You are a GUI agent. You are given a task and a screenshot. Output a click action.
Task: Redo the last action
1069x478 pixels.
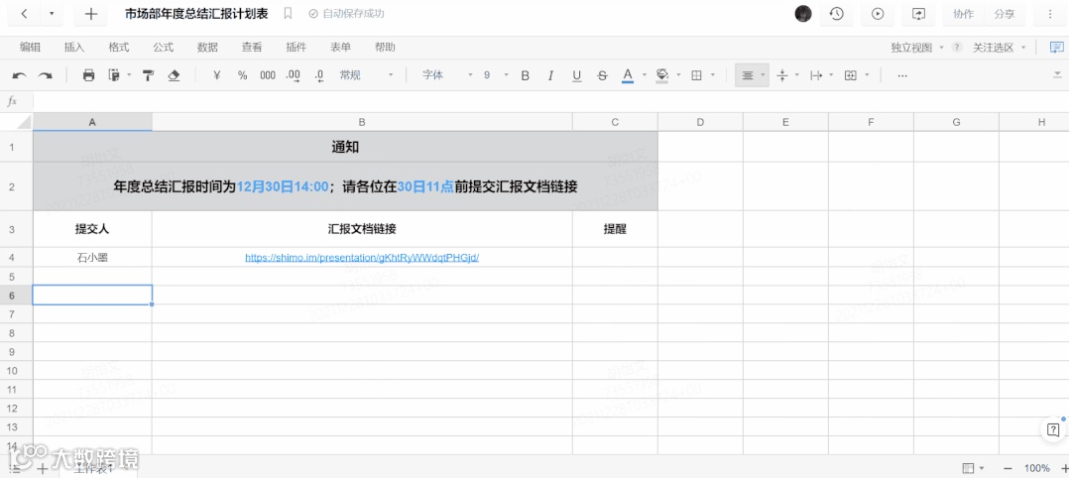click(x=45, y=75)
